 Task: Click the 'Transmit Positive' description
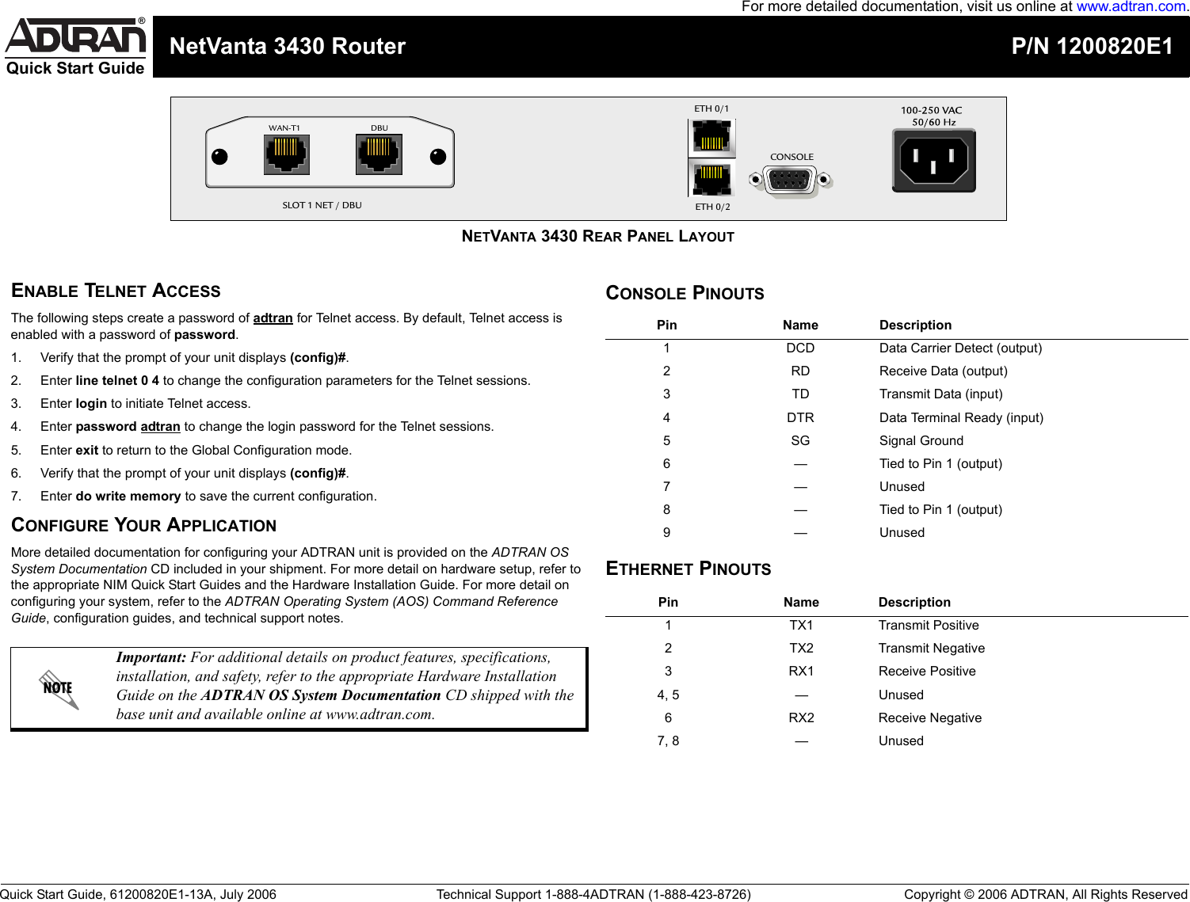coord(929,626)
